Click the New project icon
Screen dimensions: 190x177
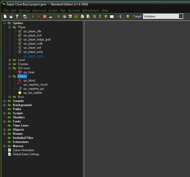pyautogui.click(x=5, y=16)
